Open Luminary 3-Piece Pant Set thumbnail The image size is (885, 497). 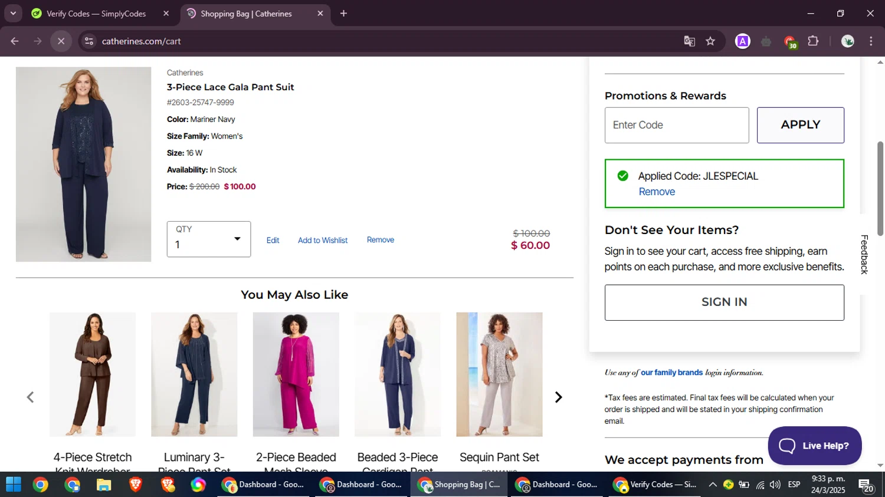[x=194, y=374]
